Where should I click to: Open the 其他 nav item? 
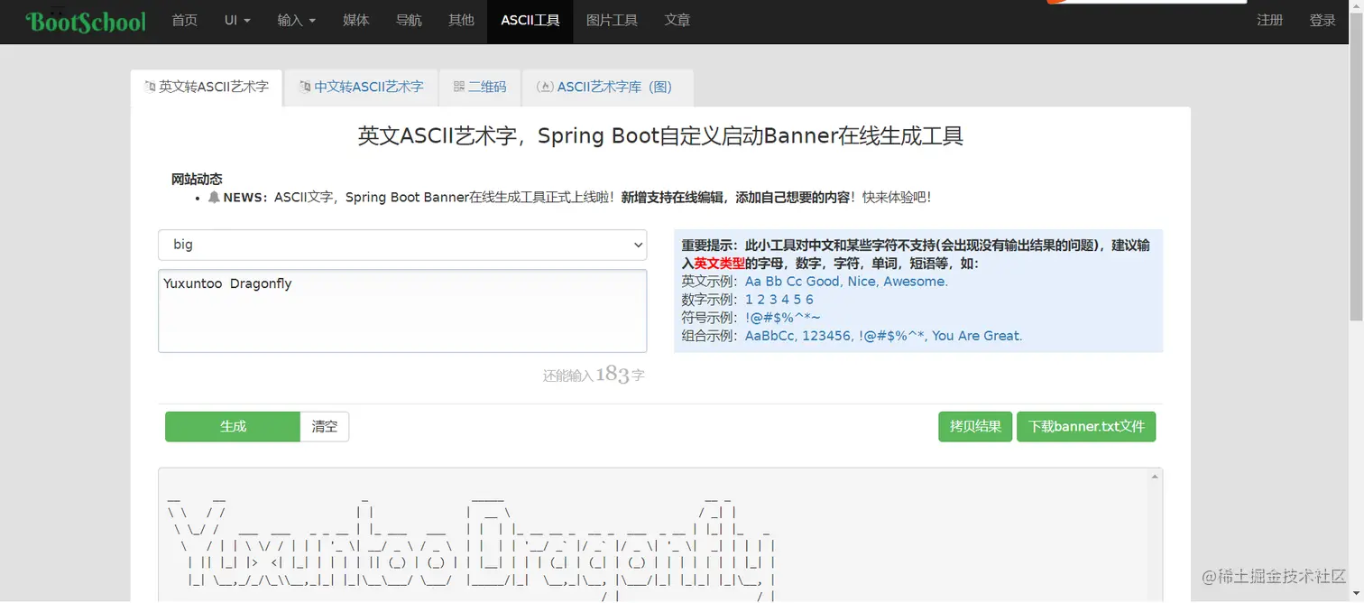[461, 20]
